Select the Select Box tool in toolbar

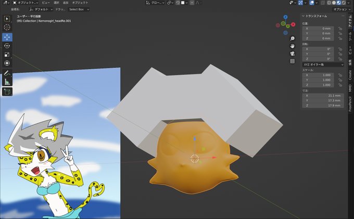[7, 19]
